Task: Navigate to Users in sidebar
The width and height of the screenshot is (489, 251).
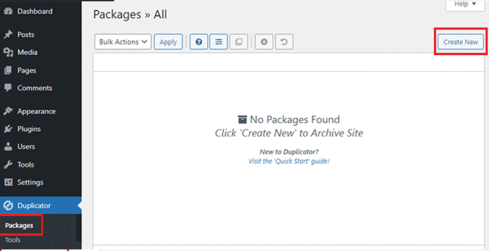Action: click(26, 147)
